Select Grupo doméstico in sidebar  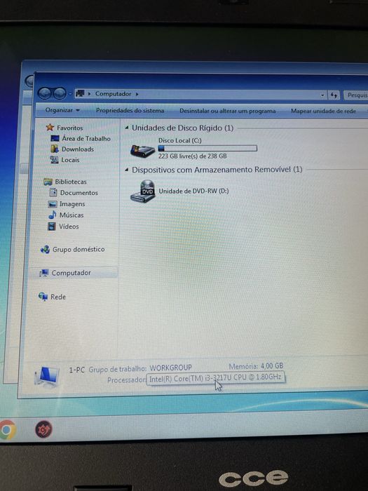pyautogui.click(x=79, y=249)
